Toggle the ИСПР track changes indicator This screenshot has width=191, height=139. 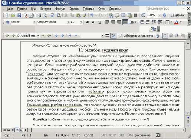112,135
